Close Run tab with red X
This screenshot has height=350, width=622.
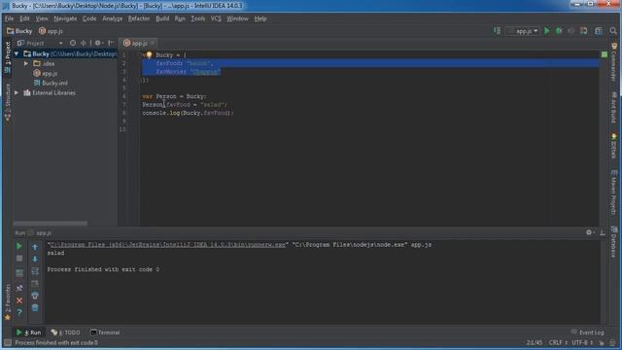tap(19, 300)
